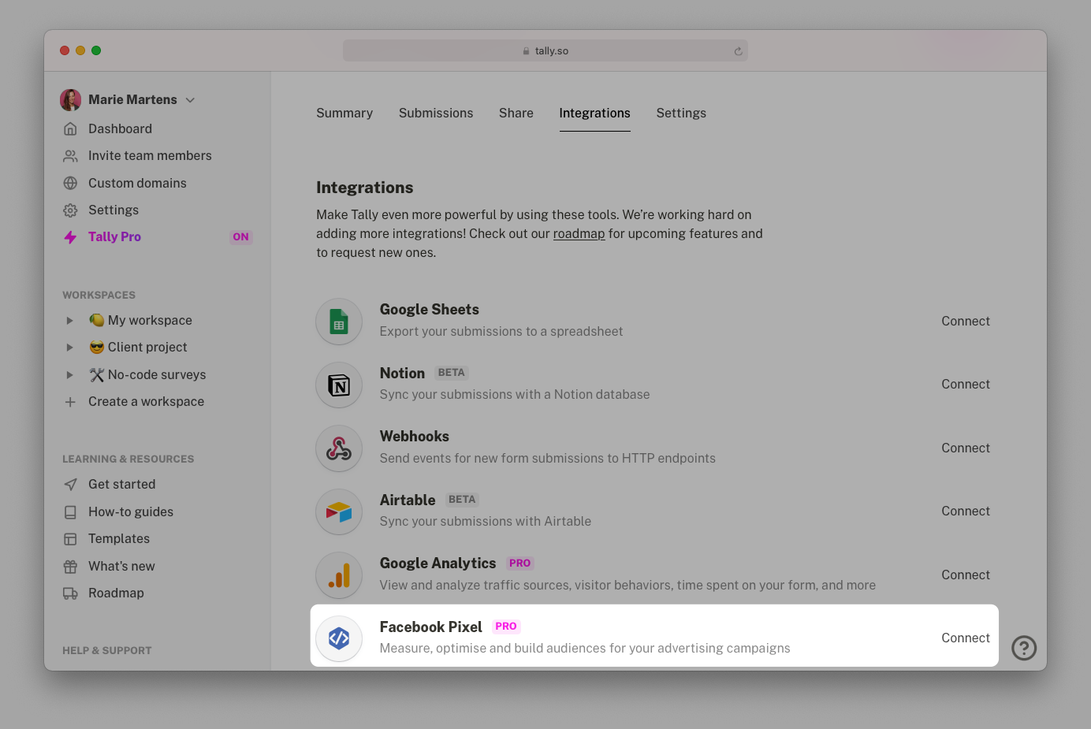Click the Custom domains globe icon
The width and height of the screenshot is (1091, 729).
coord(70,183)
